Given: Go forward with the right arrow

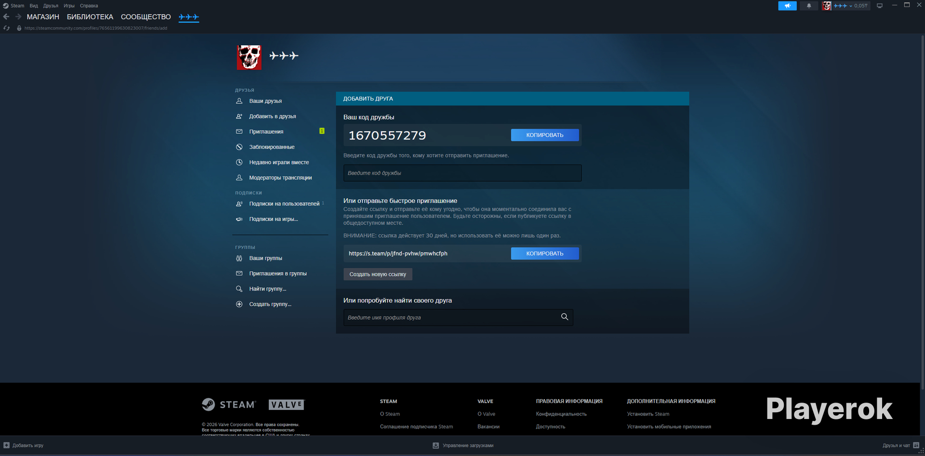Looking at the screenshot, I should (x=18, y=17).
